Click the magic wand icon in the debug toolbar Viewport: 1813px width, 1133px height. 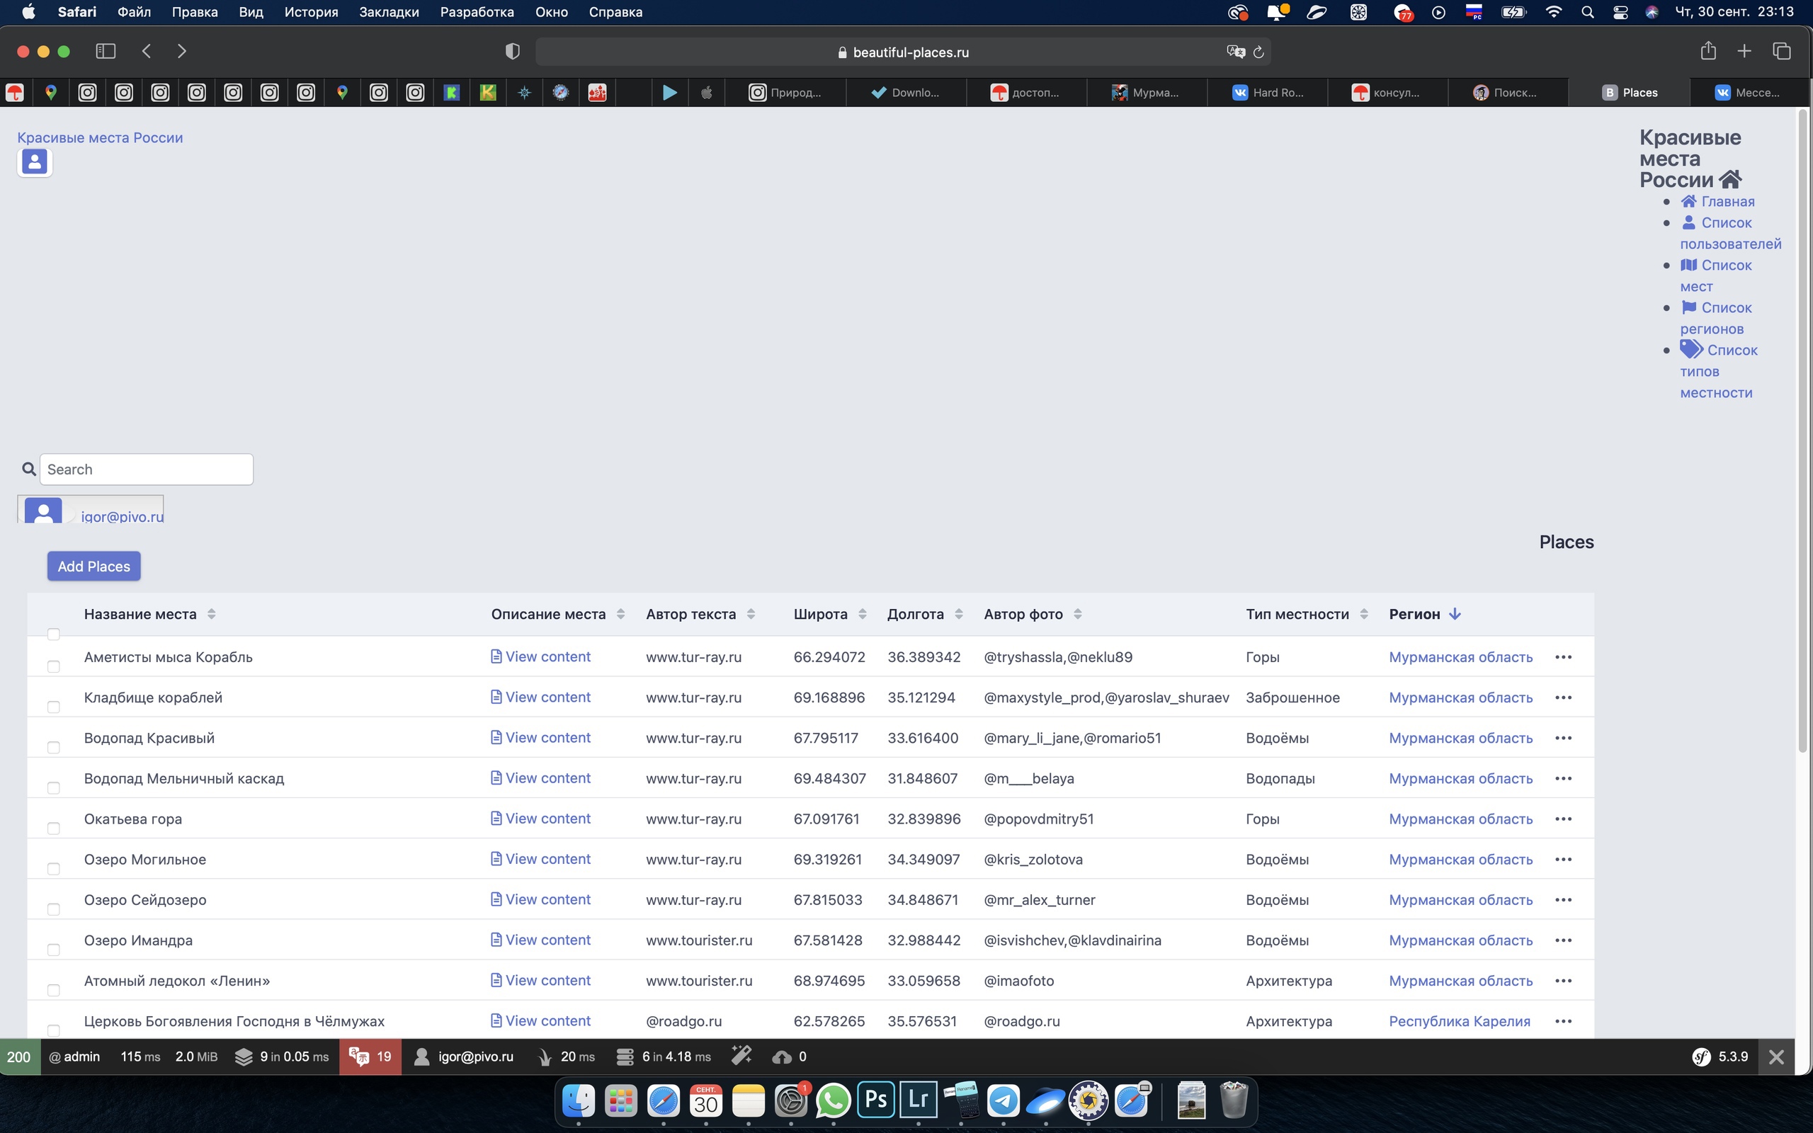[741, 1057]
